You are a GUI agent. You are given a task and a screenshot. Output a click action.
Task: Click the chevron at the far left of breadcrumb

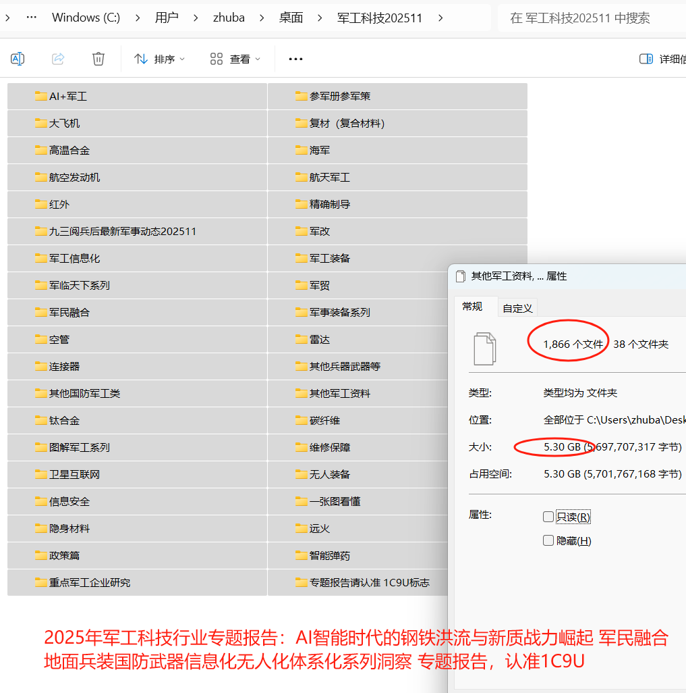click(x=7, y=18)
